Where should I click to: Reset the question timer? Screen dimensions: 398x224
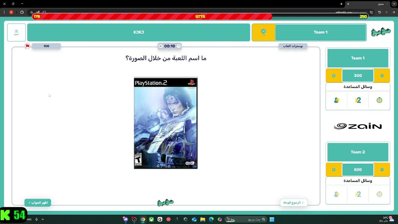click(178, 46)
